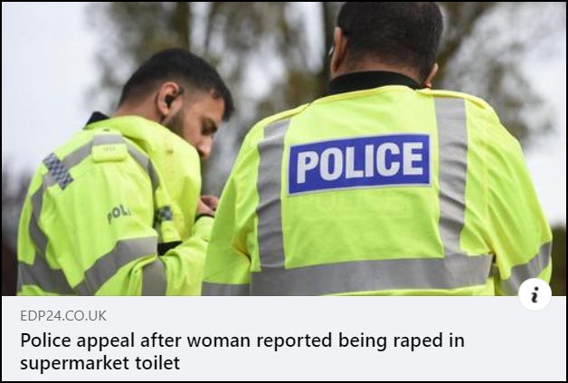
Task: Click the left officer's earpiece
Action: 170,101
